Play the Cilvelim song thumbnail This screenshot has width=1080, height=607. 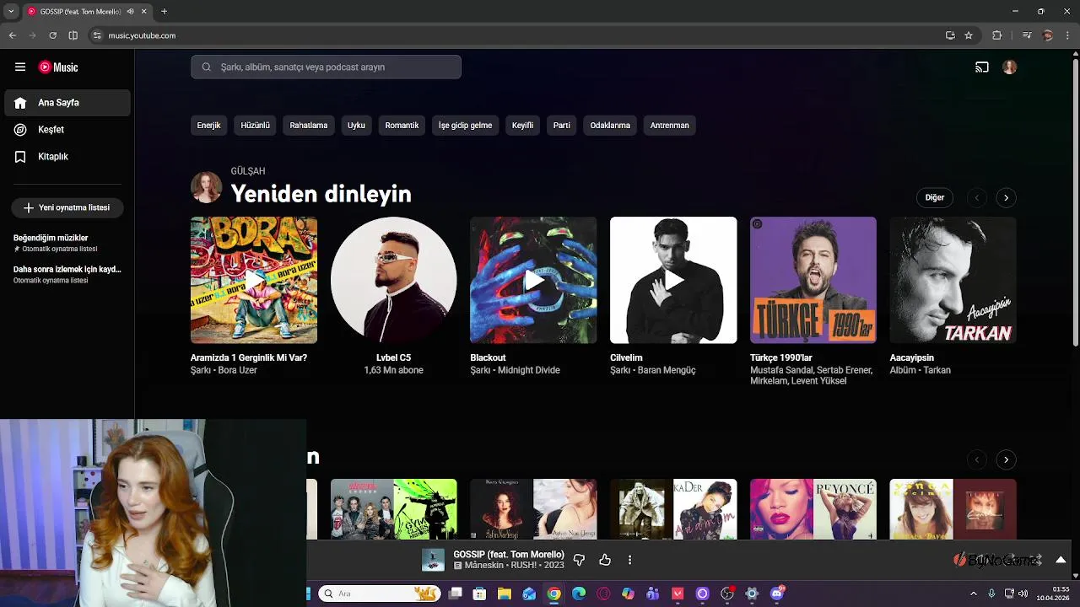pyautogui.click(x=673, y=280)
